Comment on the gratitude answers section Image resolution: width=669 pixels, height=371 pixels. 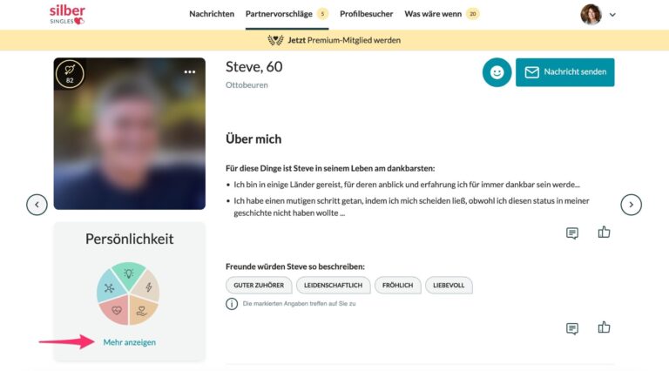point(572,233)
